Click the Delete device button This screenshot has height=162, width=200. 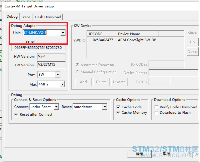(x=101, y=82)
